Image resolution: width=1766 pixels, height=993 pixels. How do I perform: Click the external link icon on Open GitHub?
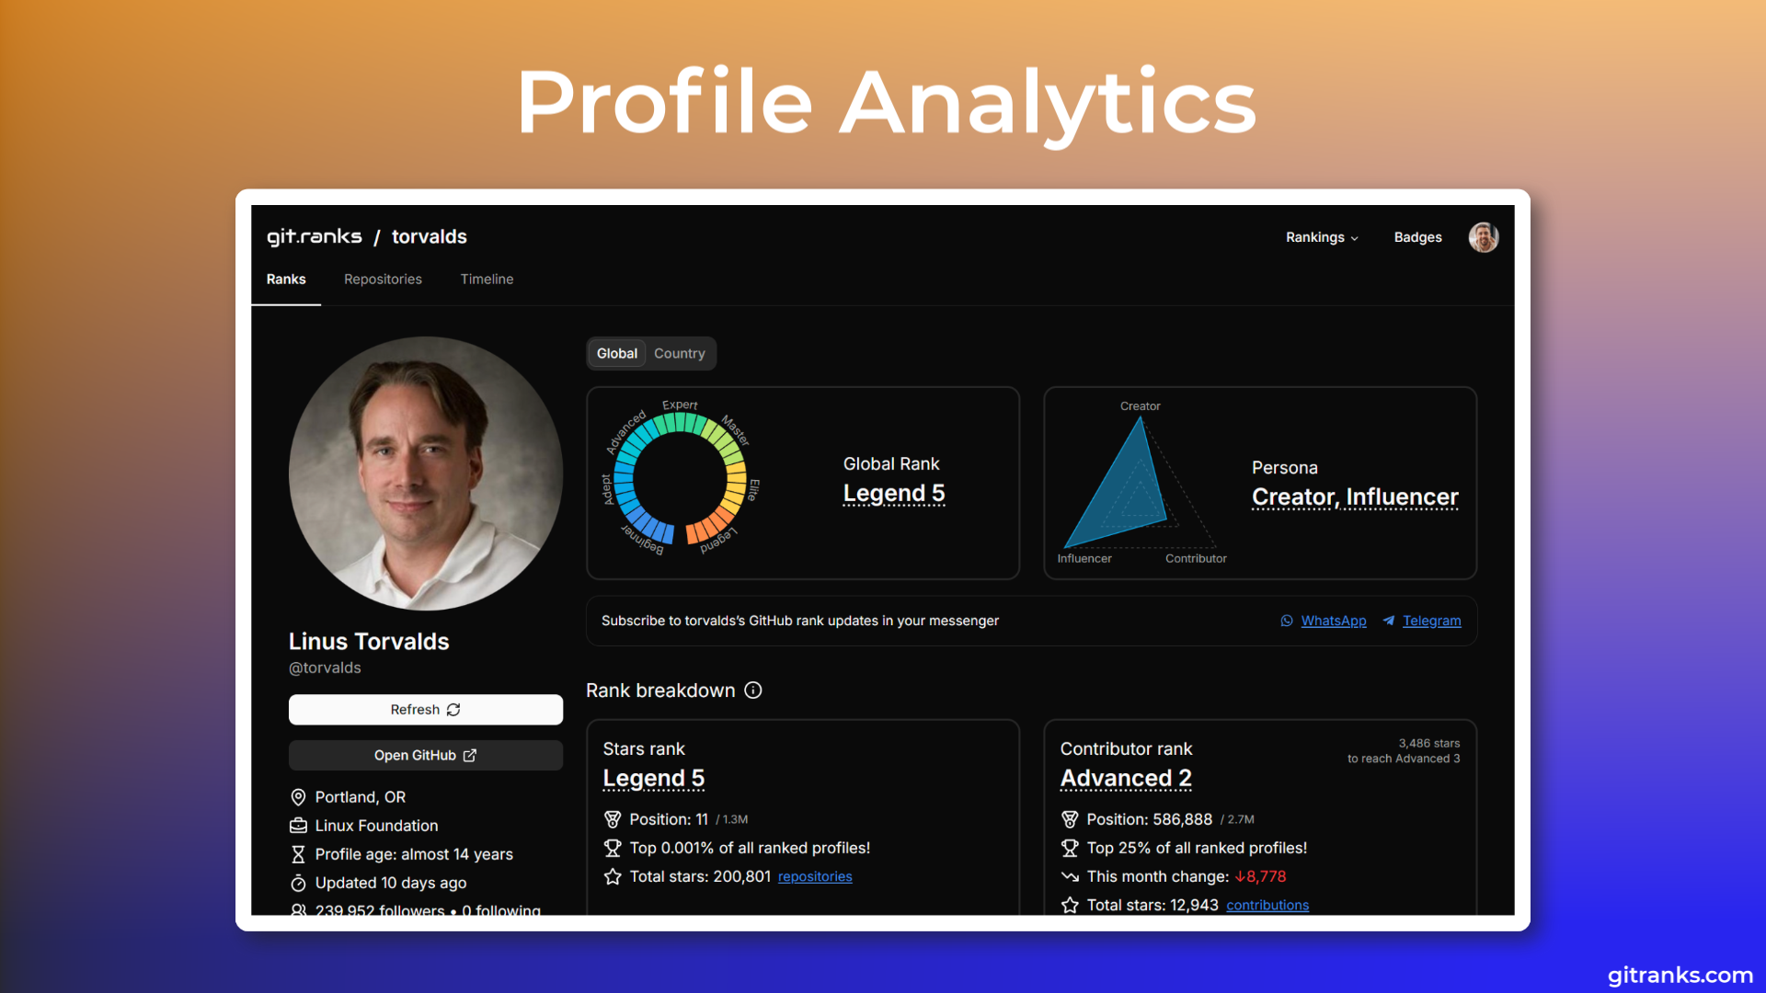click(x=470, y=756)
